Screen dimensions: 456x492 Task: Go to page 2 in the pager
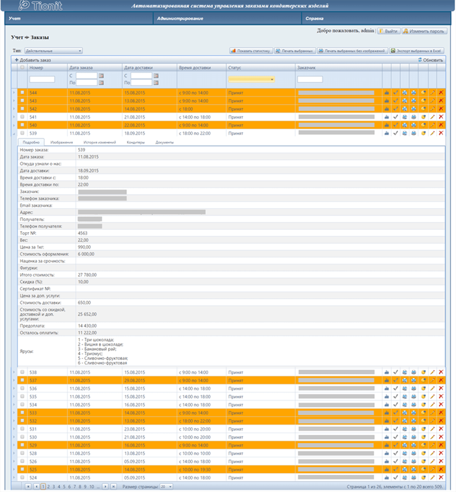(x=48, y=487)
